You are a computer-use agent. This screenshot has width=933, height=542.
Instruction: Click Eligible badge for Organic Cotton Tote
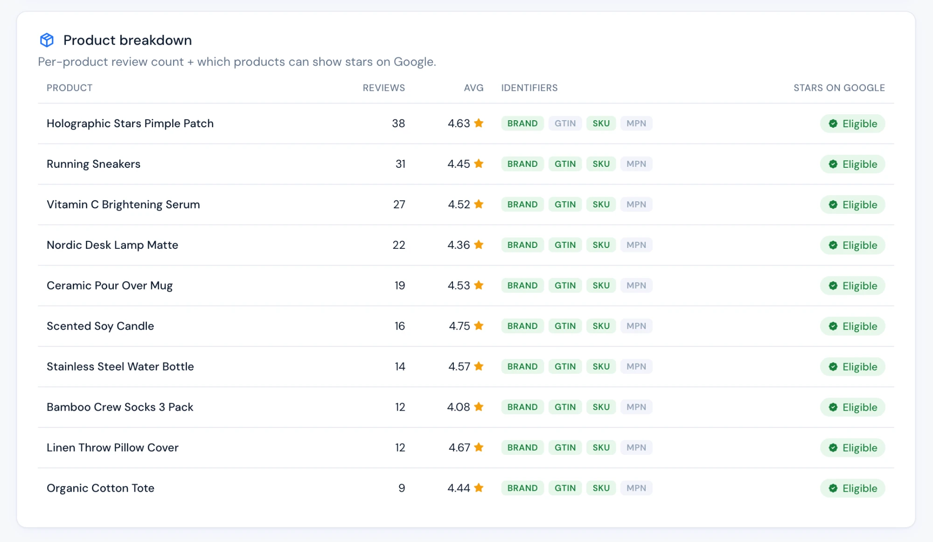coord(853,488)
